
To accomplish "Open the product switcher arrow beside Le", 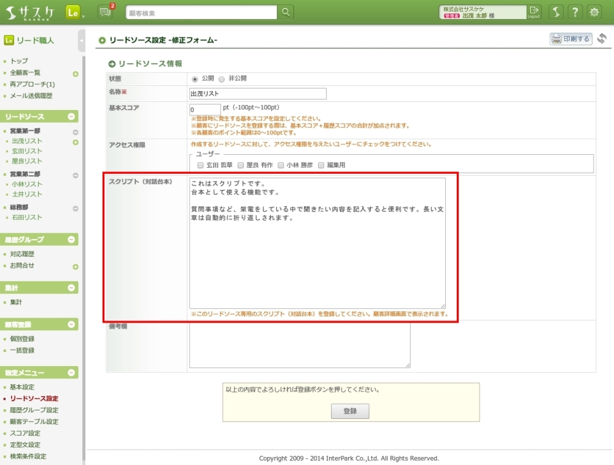I will coord(83,17).
